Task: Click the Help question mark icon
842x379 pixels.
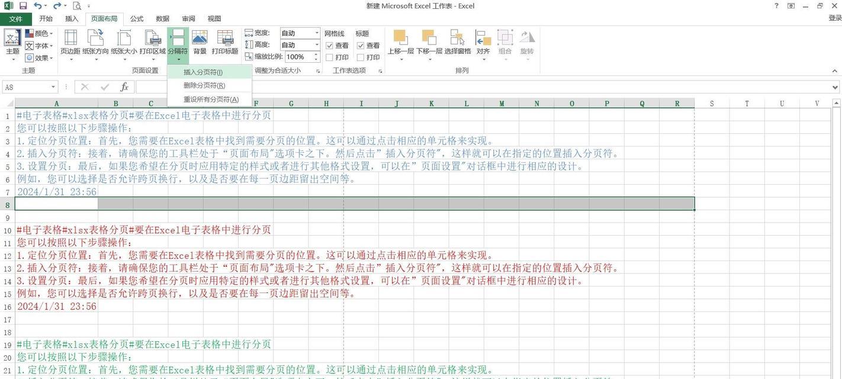Action: 776,6
